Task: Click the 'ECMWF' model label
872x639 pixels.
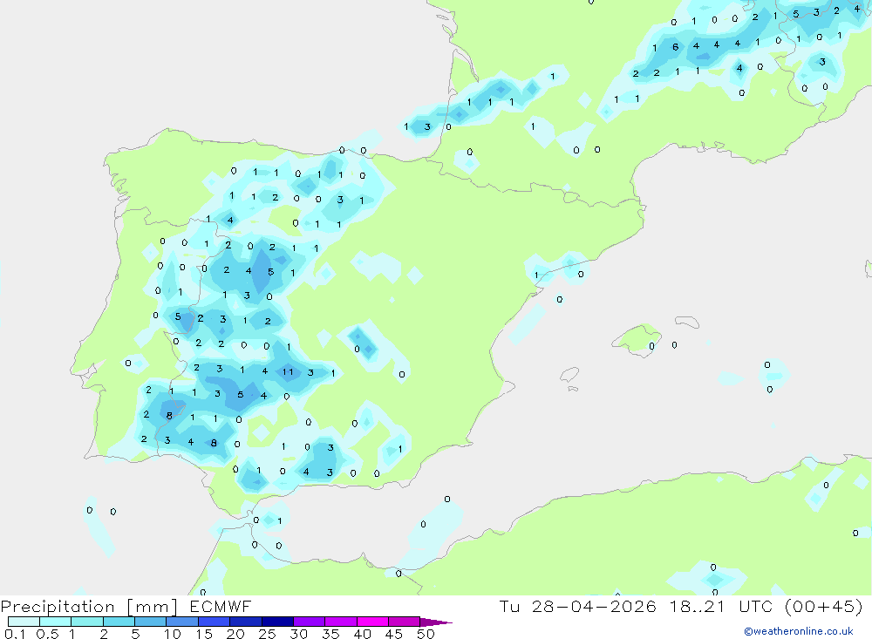Action: click(x=221, y=606)
